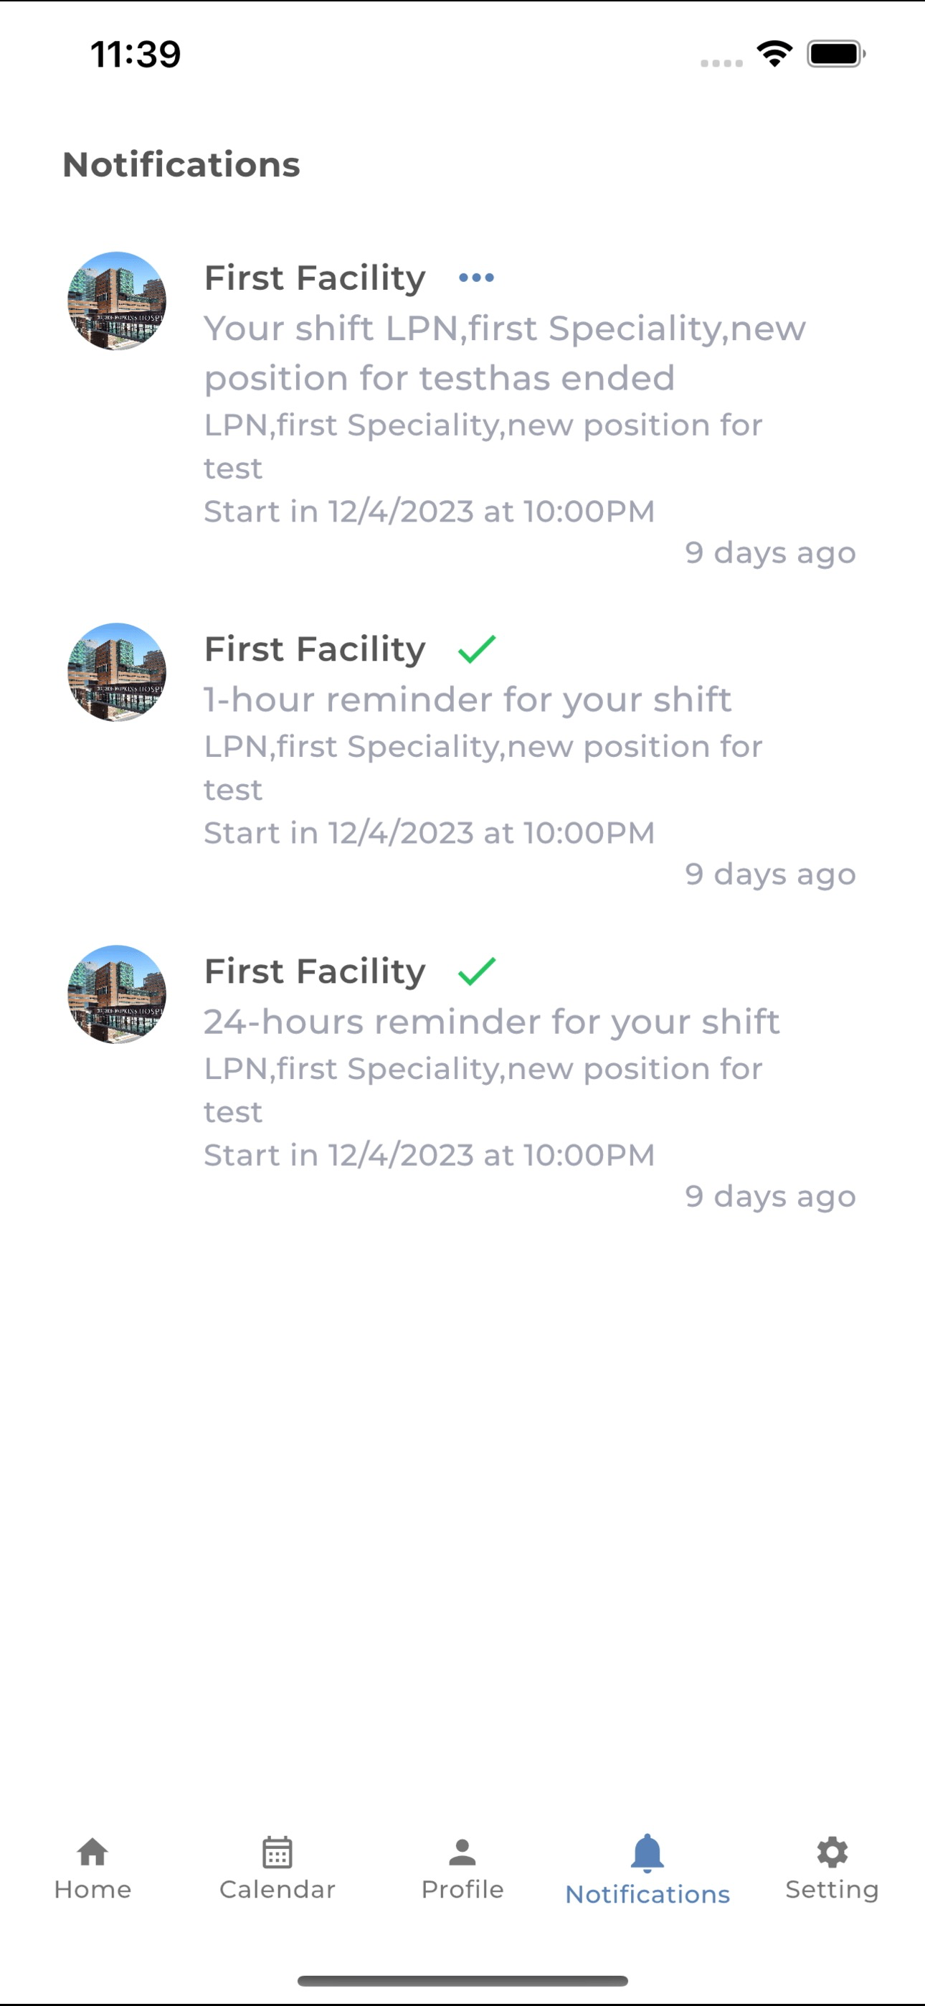Tap green checkmark on 24-hours reminder

477,971
